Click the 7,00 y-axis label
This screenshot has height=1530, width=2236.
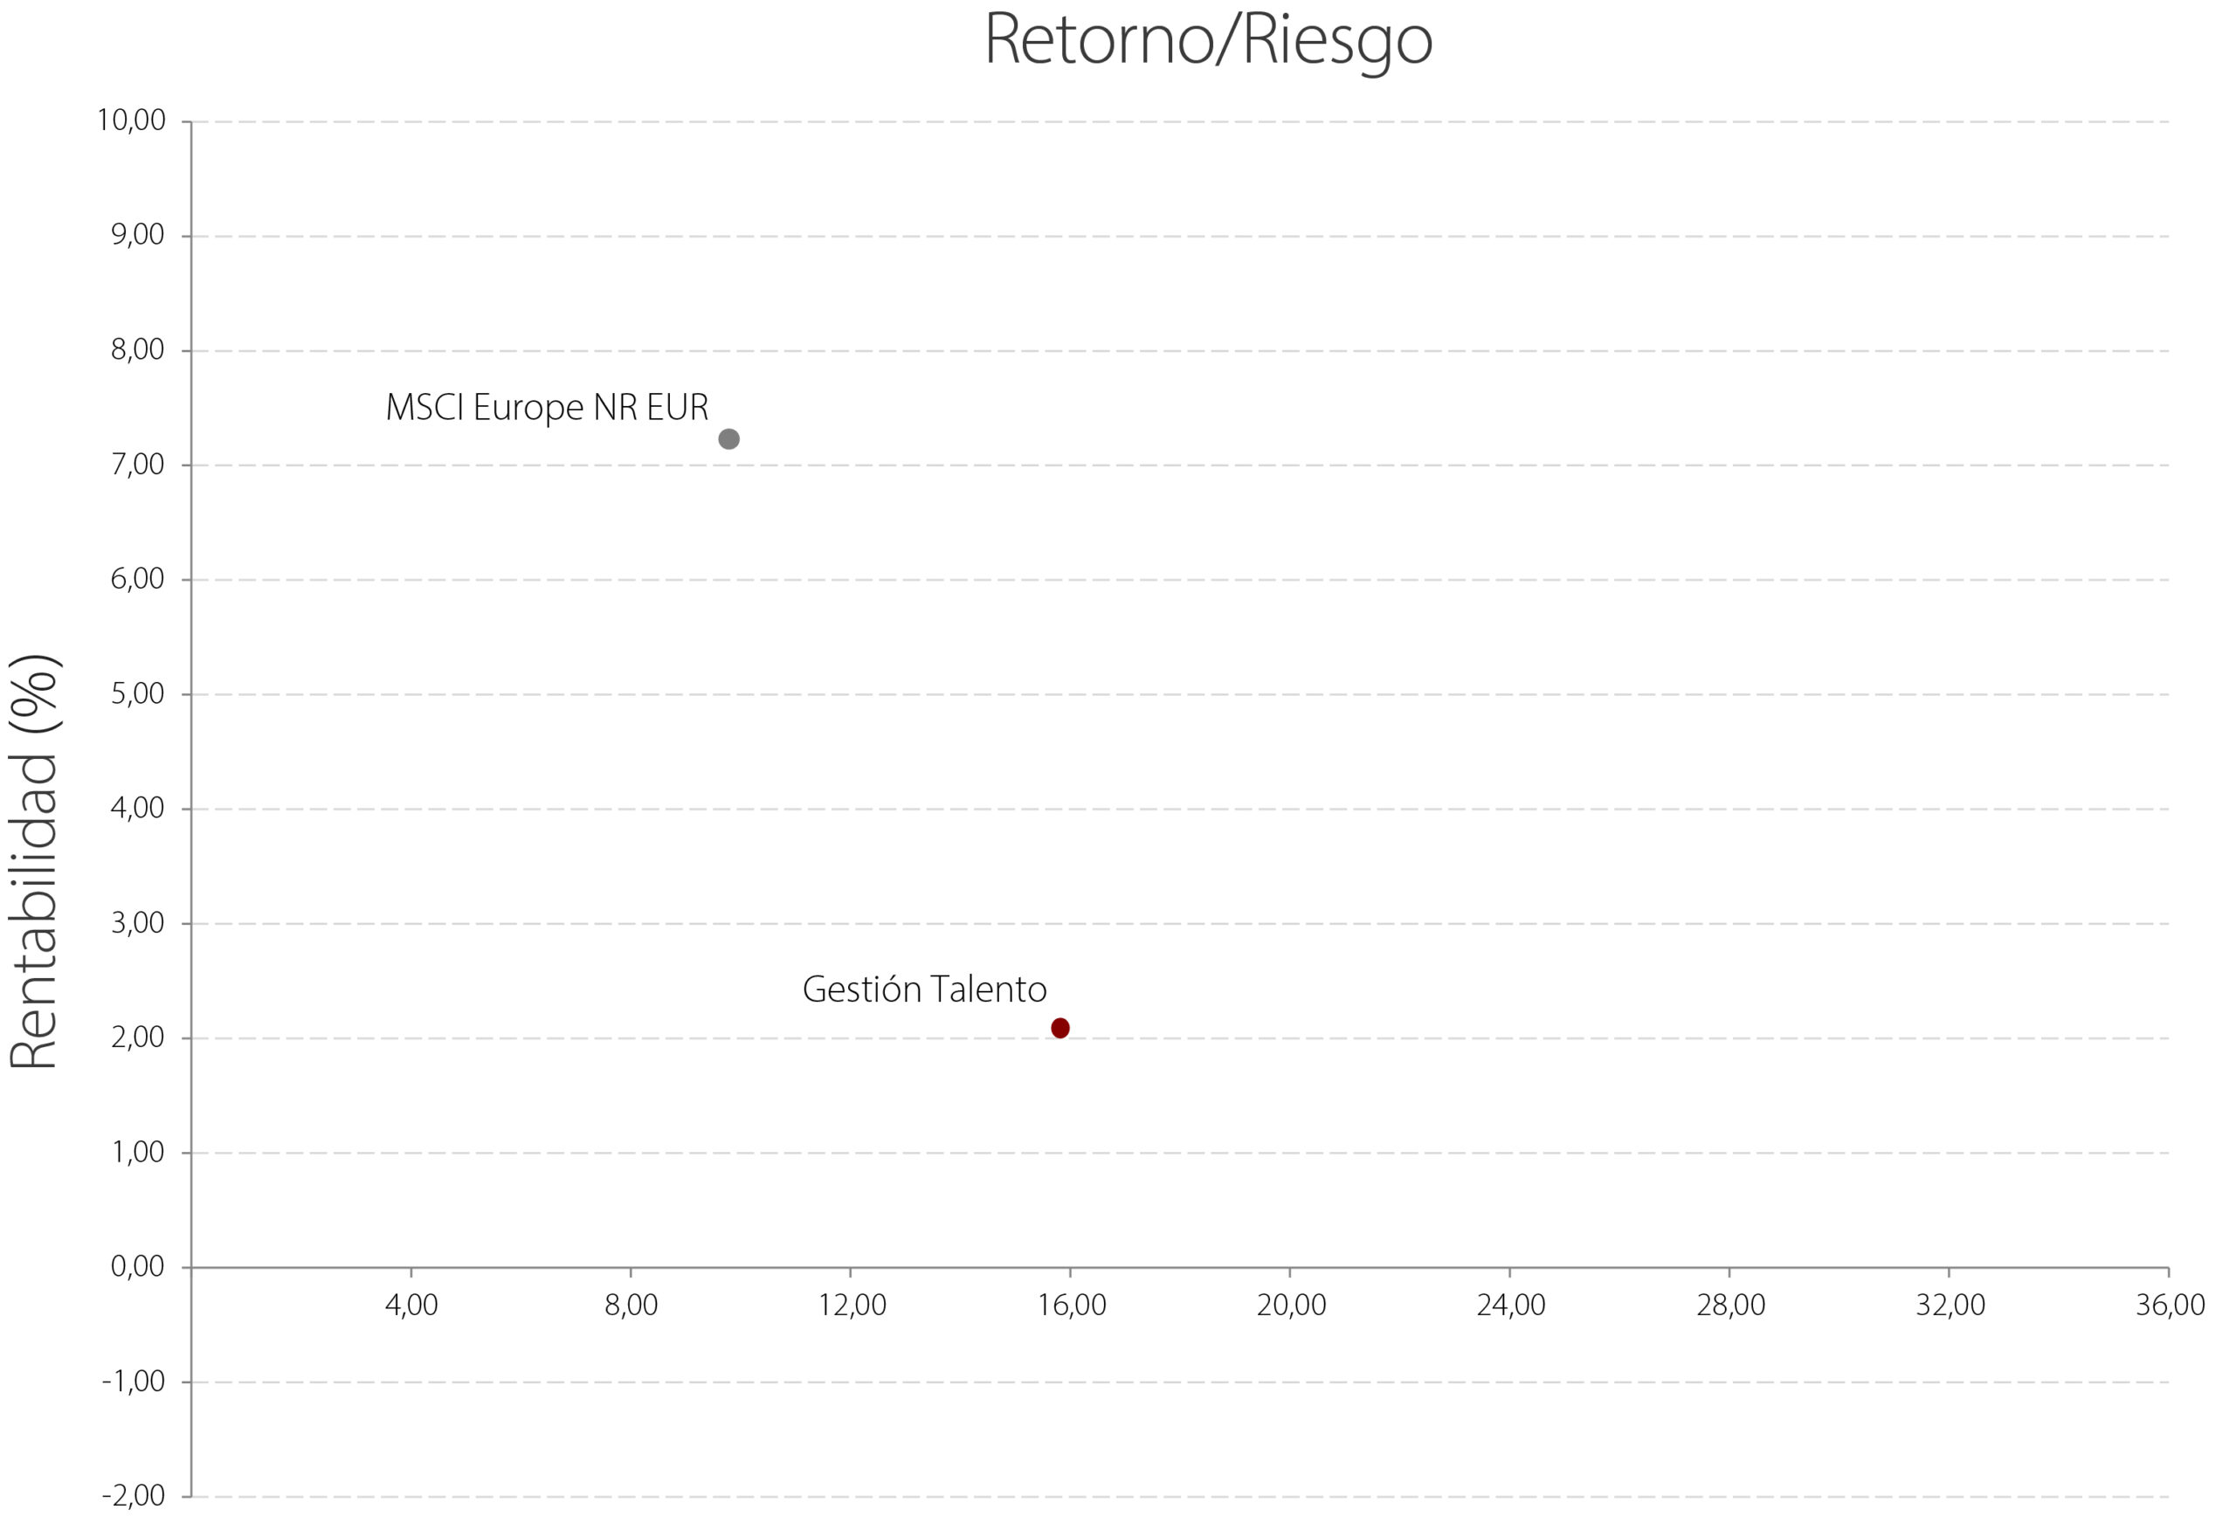(x=138, y=465)
